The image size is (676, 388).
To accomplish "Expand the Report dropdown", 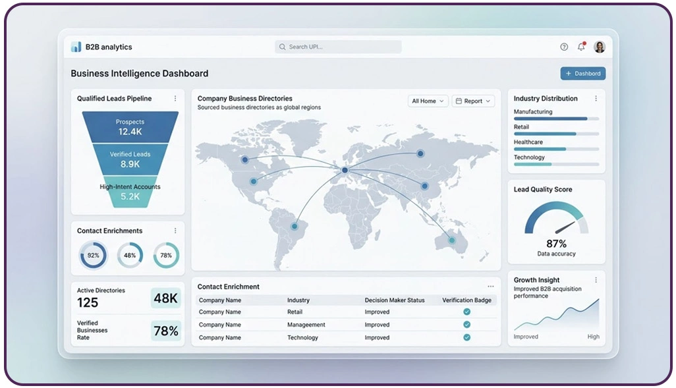I will pos(473,101).
